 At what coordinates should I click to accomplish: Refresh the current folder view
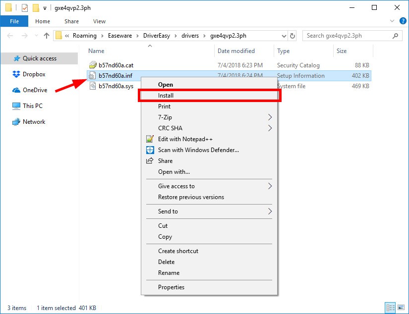click(292, 36)
